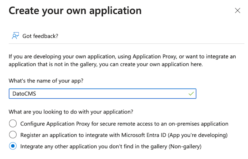This screenshot has width=248, height=159.
Task: Click the Register an application option label text
Action: click(x=124, y=135)
